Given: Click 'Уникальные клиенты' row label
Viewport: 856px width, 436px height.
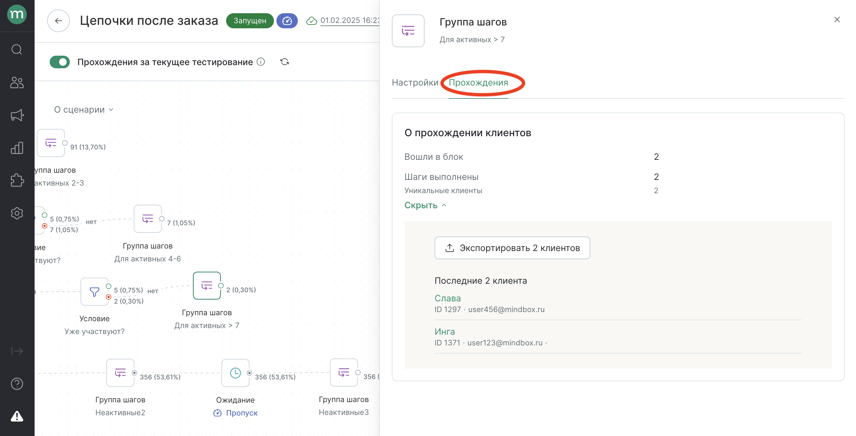Looking at the screenshot, I should point(443,191).
